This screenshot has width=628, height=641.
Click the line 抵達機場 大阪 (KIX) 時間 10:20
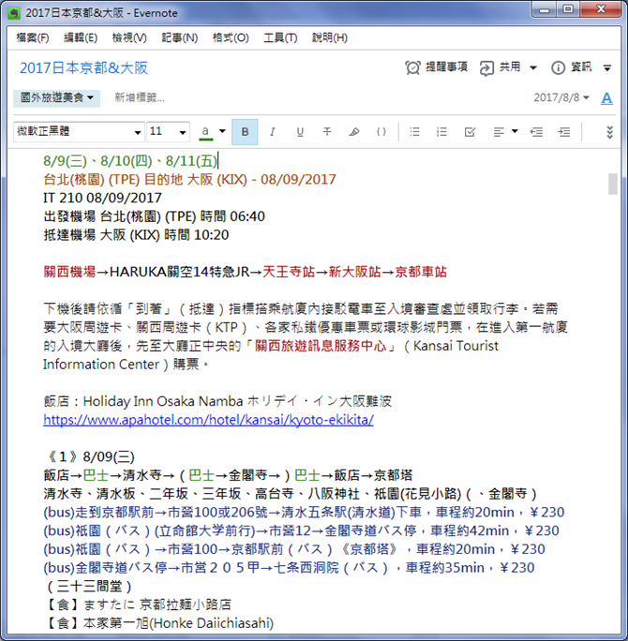[136, 235]
